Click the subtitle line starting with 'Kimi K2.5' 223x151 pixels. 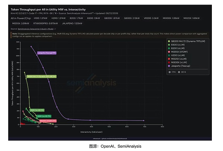click(x=64, y=13)
